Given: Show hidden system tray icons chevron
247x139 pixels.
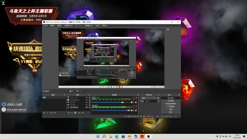Looking at the screenshot, I should pyautogui.click(x=214, y=137).
